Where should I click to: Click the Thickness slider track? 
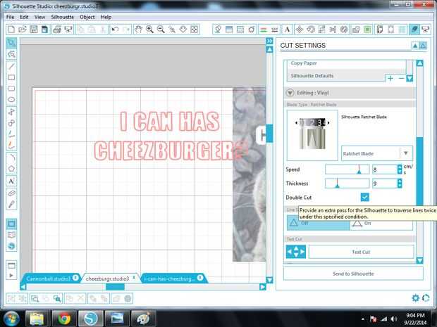pos(347,184)
